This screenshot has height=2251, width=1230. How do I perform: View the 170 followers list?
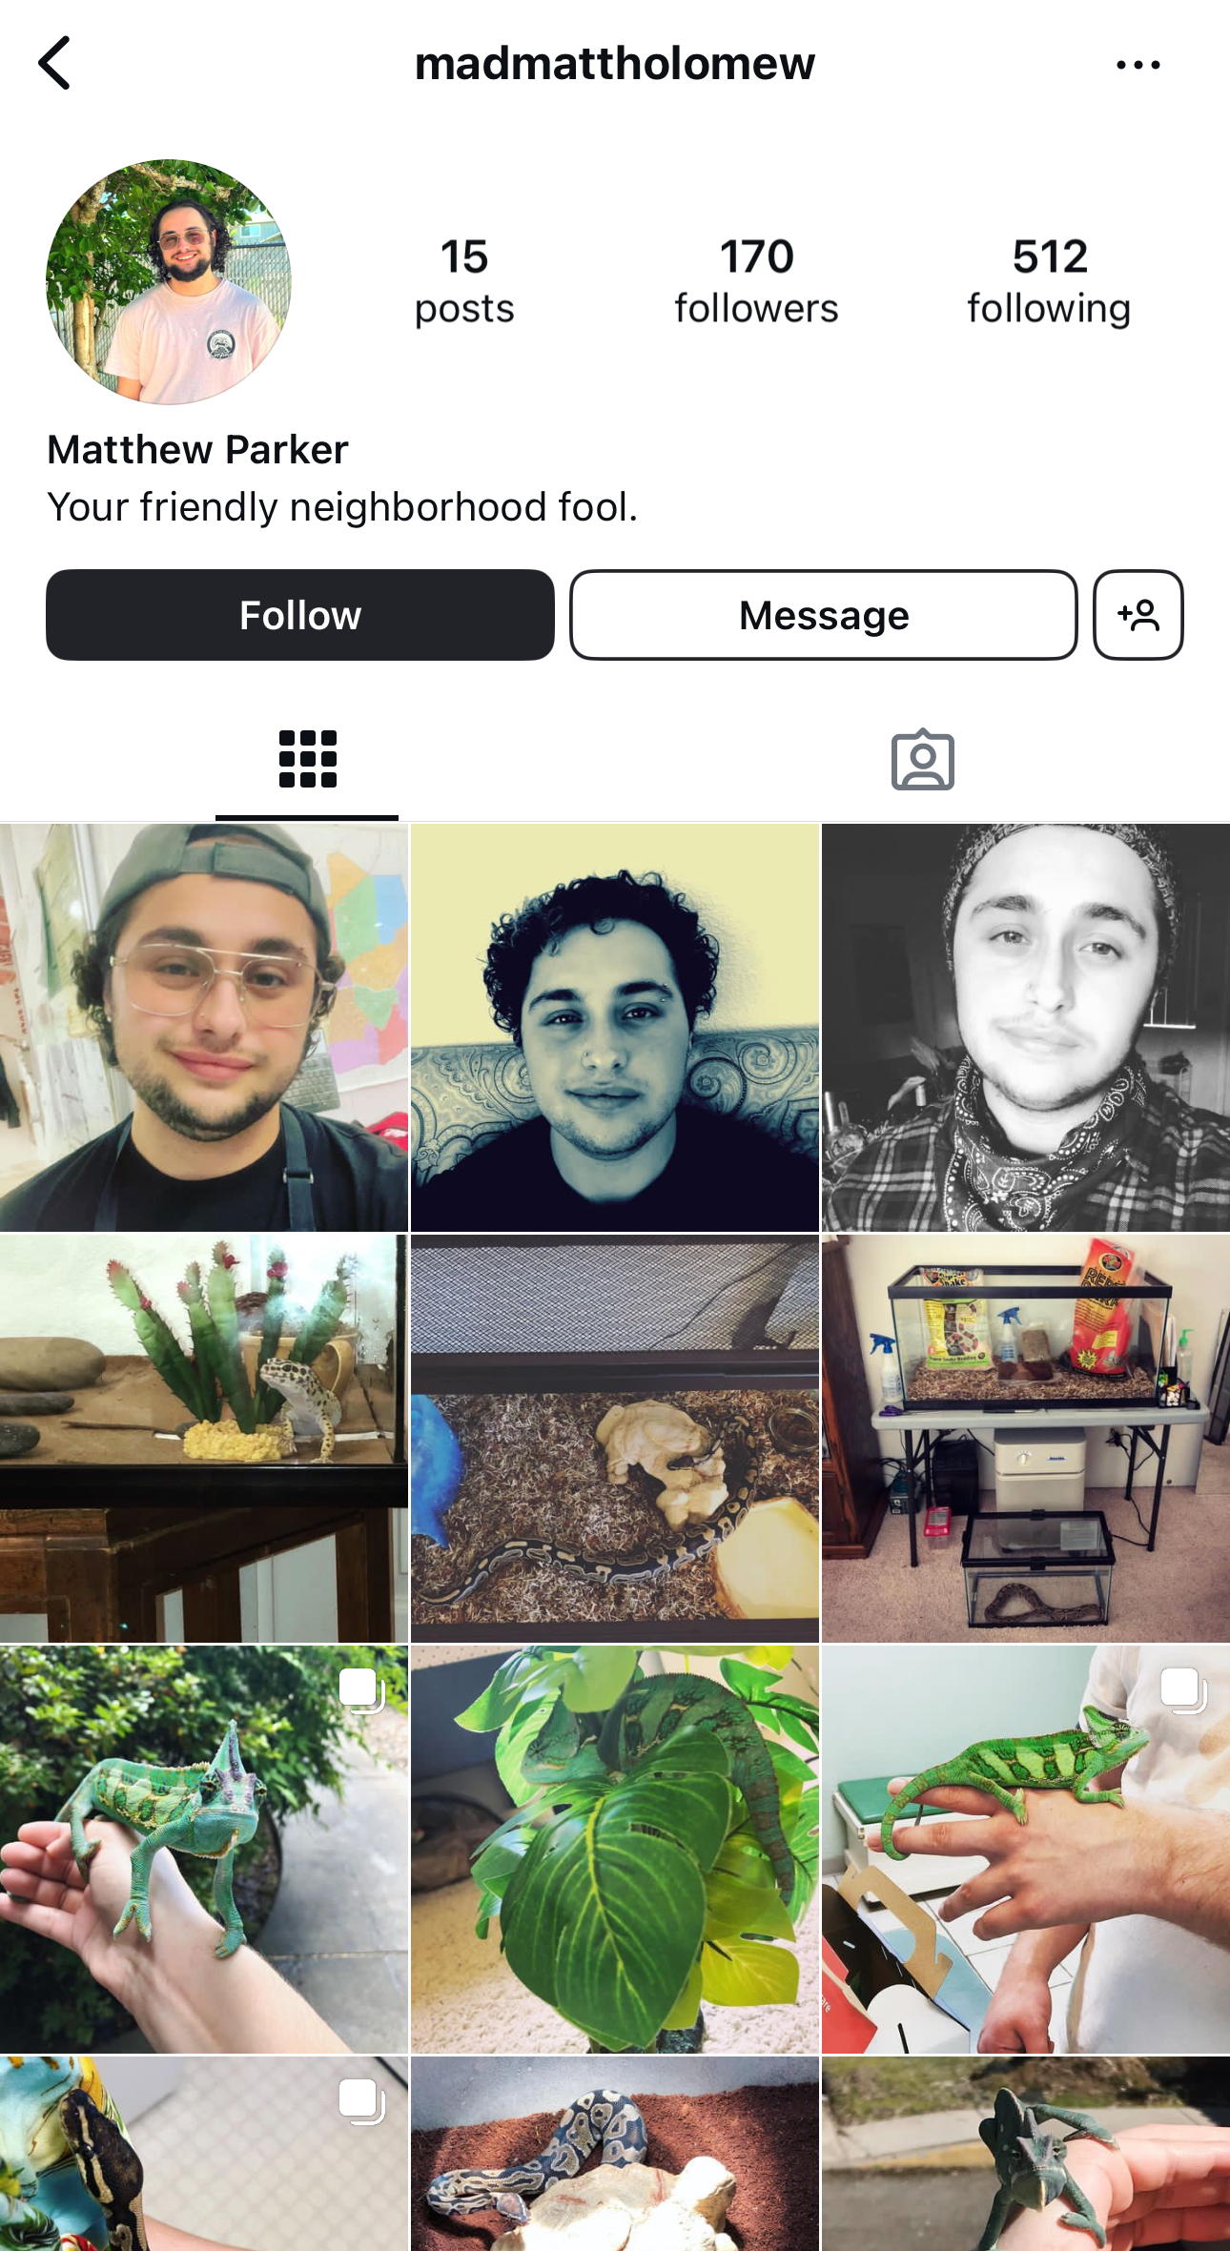[756, 282]
